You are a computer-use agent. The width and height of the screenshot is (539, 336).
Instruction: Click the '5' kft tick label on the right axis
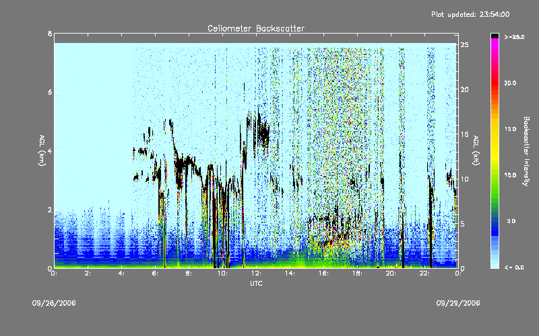click(x=463, y=224)
